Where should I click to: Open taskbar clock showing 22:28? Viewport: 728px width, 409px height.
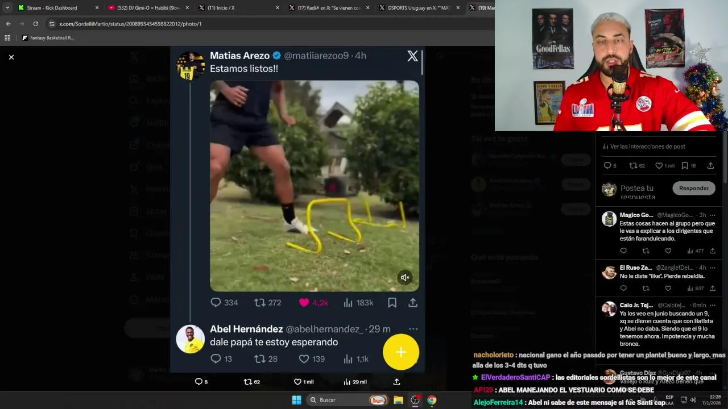click(x=711, y=400)
